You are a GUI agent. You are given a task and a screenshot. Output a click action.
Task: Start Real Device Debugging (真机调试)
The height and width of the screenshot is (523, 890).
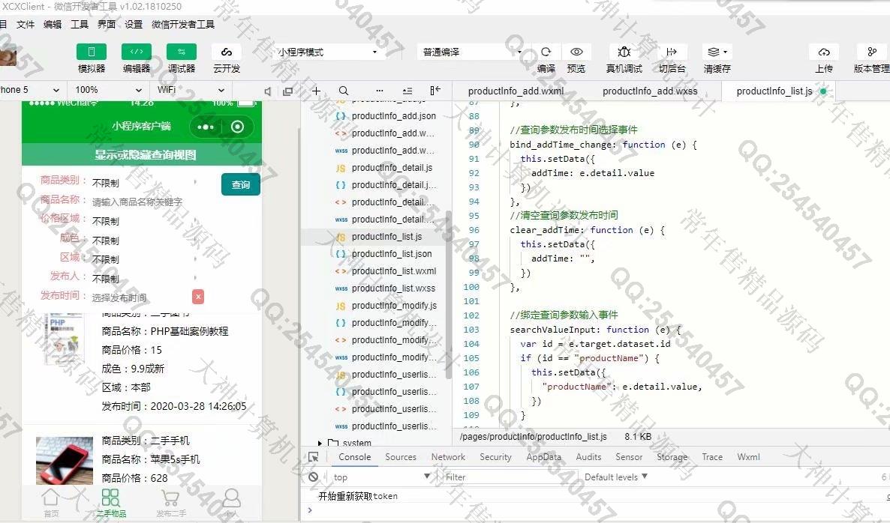624,52
